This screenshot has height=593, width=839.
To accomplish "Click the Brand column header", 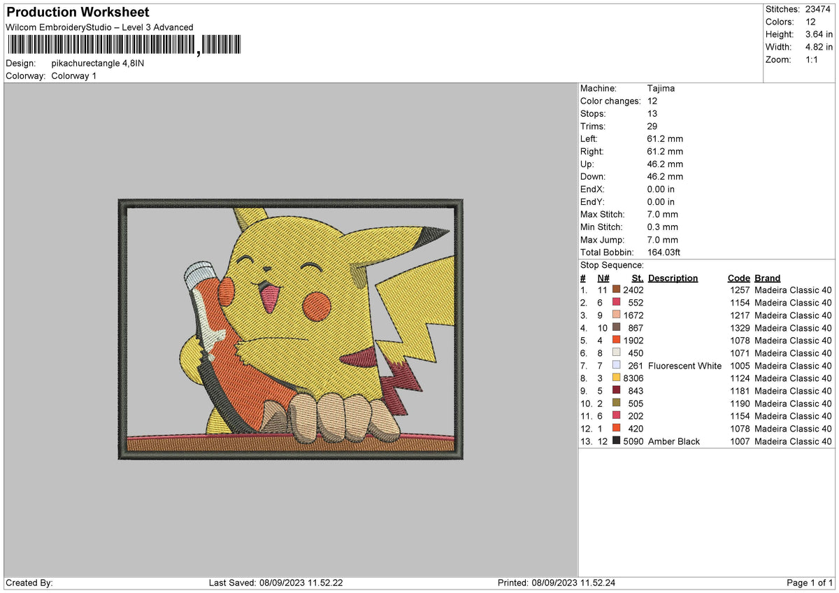I will [767, 278].
